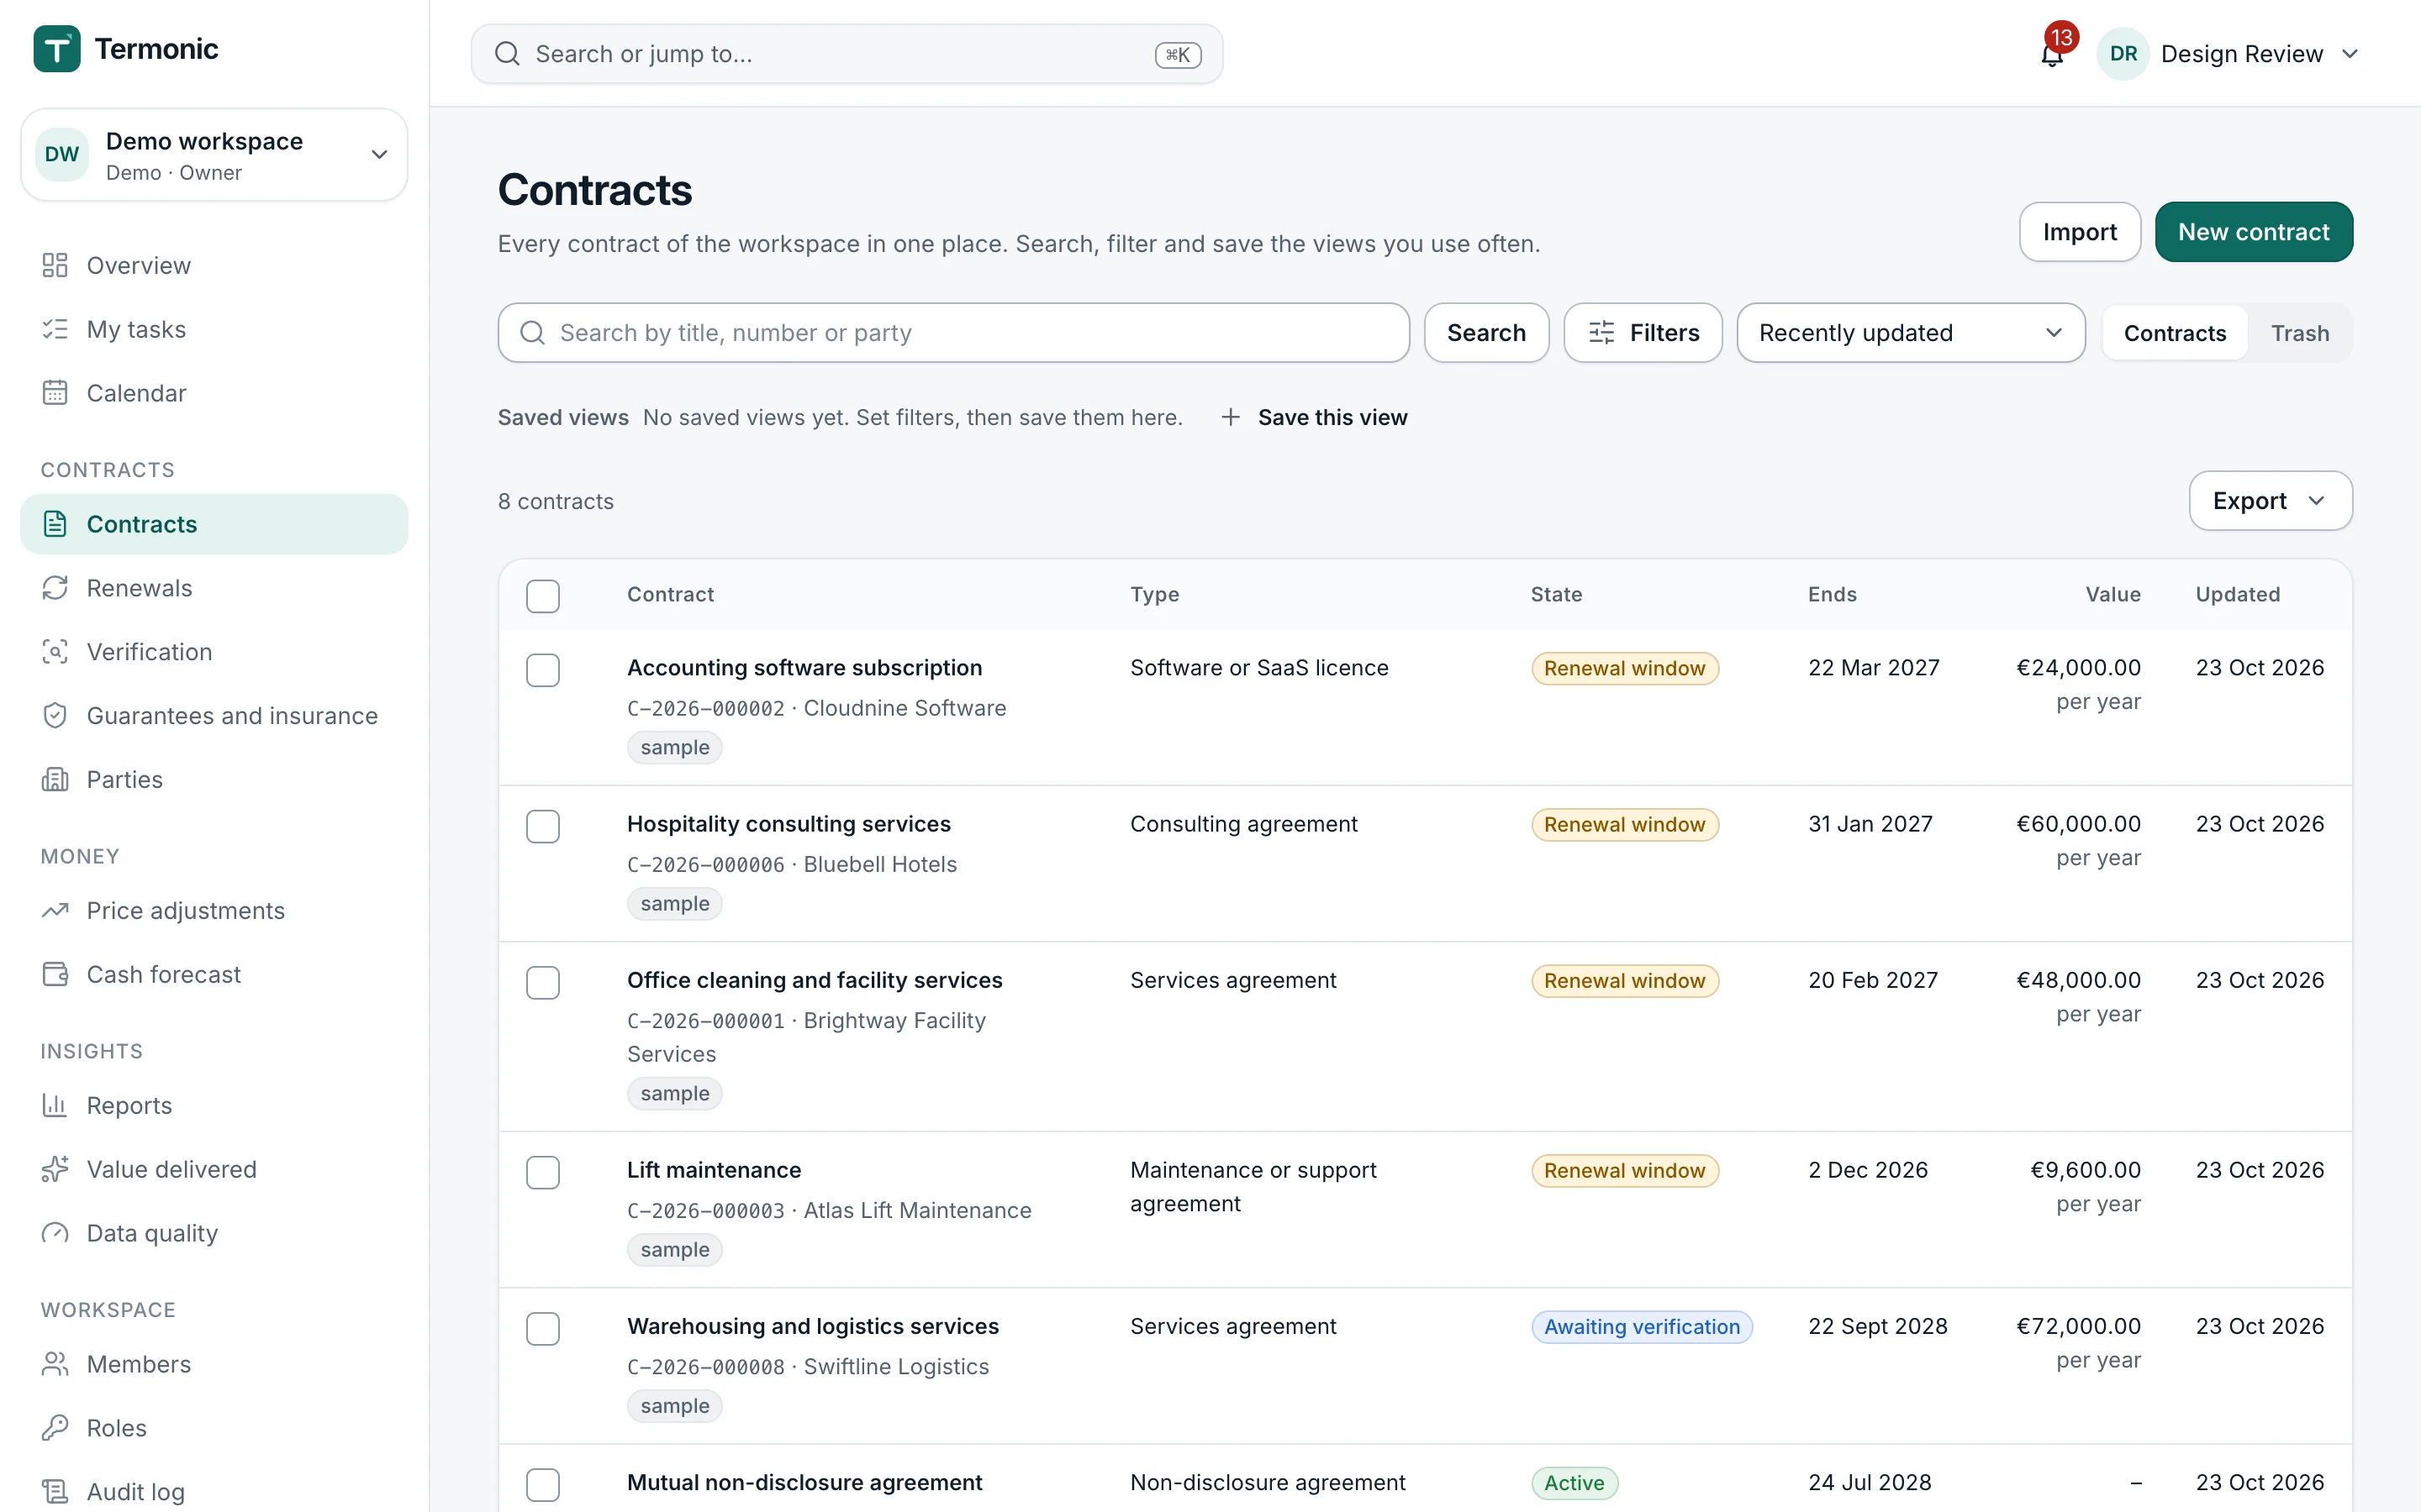Viewport: 2421px width, 1512px height.
Task: Click the Verification scan icon
Action: [x=55, y=652]
